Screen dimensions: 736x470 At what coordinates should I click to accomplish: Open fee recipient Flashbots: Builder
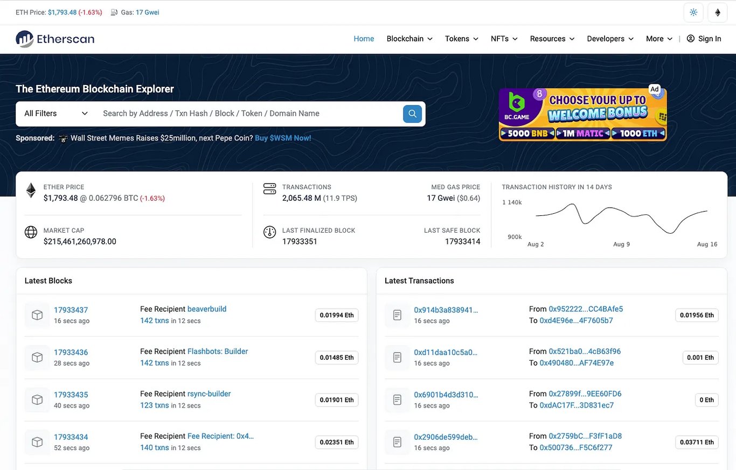[x=218, y=352]
